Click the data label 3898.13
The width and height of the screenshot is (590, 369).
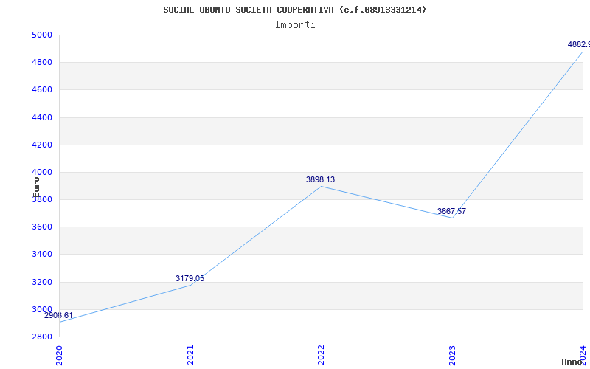tap(320, 179)
